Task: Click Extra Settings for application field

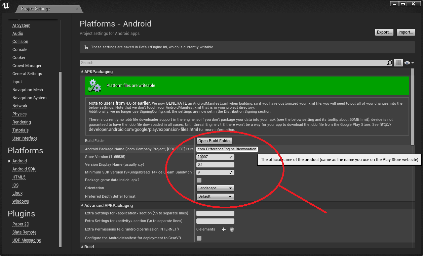Action: [215, 213]
